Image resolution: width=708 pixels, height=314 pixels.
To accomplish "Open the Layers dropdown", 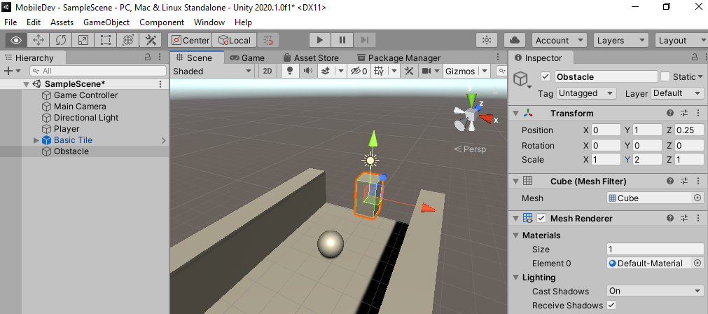I will (621, 40).
